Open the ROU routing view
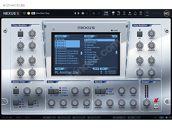172x129 pixels. click(x=119, y=13)
